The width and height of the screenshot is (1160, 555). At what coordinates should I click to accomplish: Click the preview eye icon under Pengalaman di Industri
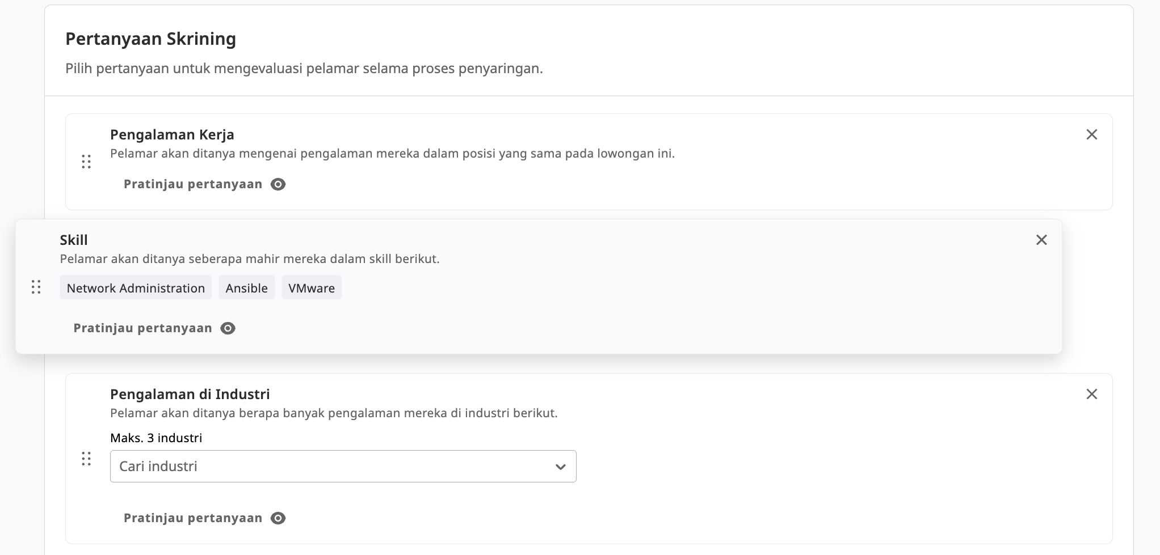click(x=278, y=518)
